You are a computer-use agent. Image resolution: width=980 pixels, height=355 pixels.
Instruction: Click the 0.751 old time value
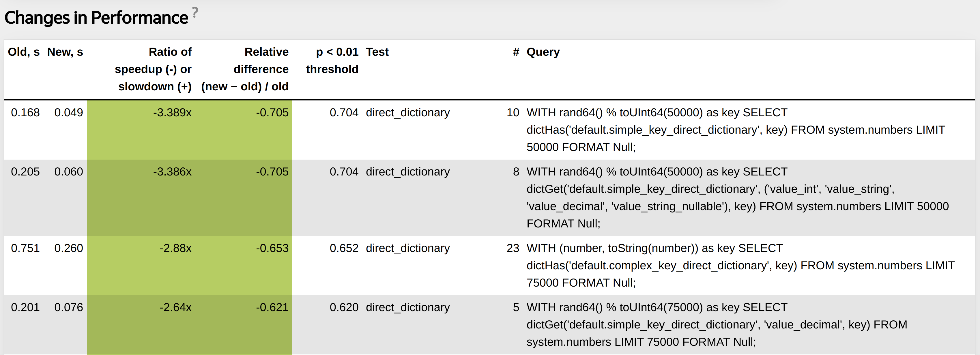coord(25,248)
